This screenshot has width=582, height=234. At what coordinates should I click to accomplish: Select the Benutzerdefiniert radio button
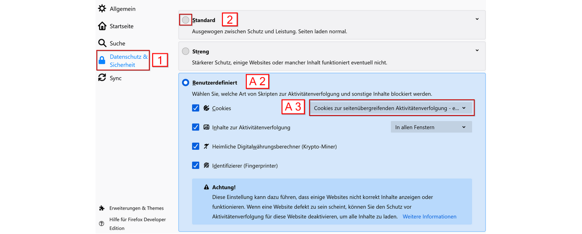(186, 82)
